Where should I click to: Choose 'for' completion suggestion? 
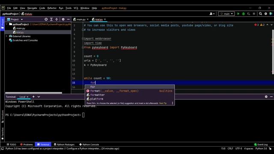[130, 87]
